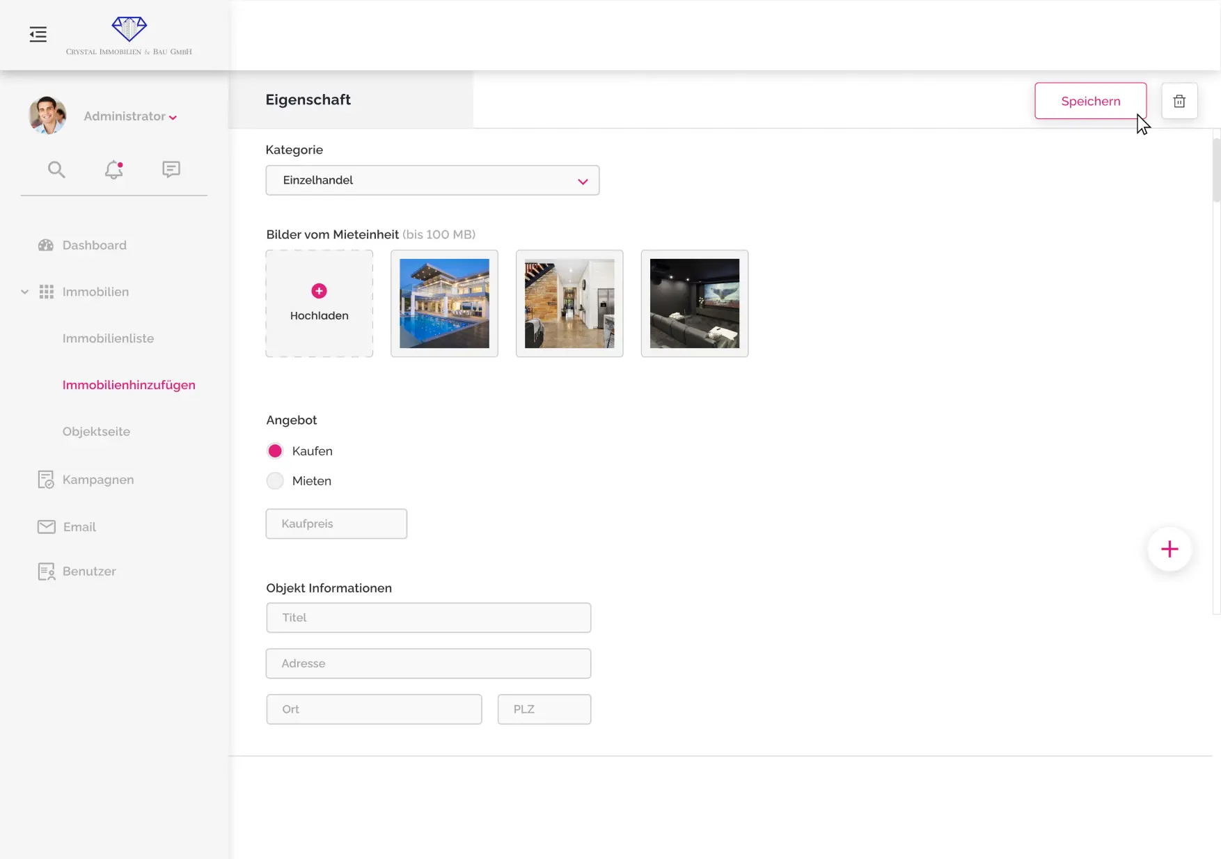Open the search icon
This screenshot has height=859, width=1221.
click(x=56, y=169)
